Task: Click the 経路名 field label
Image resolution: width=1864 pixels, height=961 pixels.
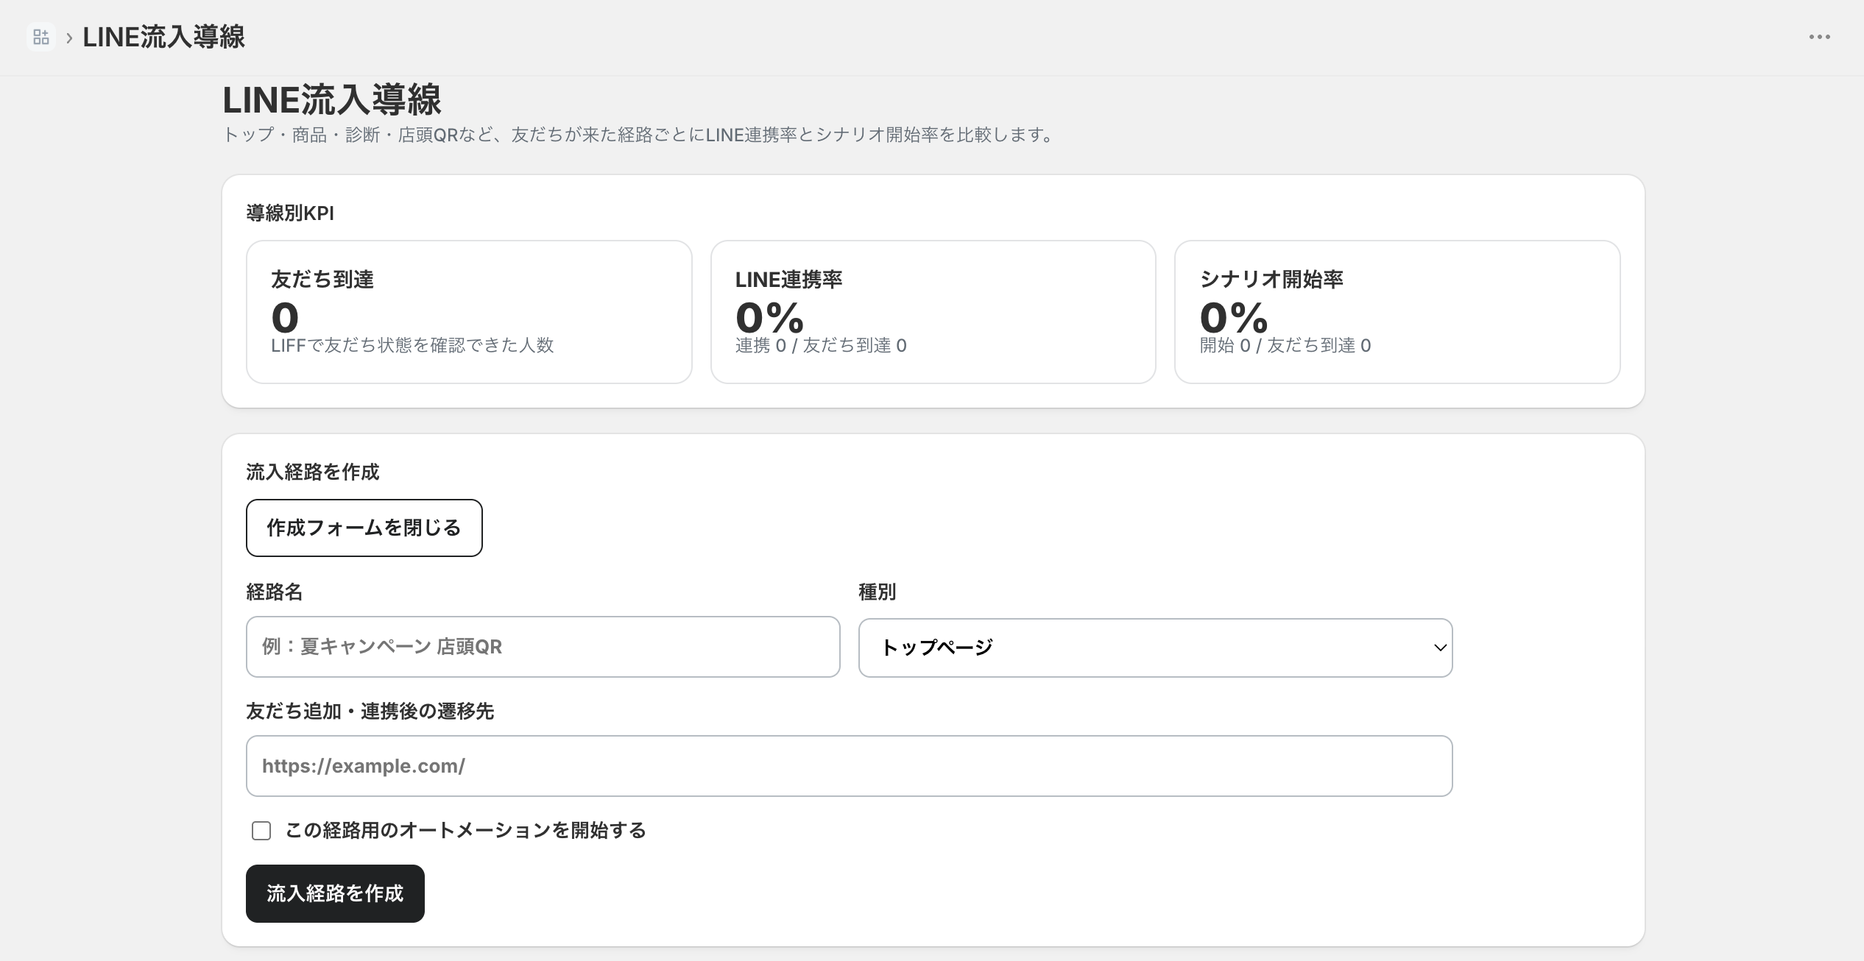Action: tap(274, 592)
